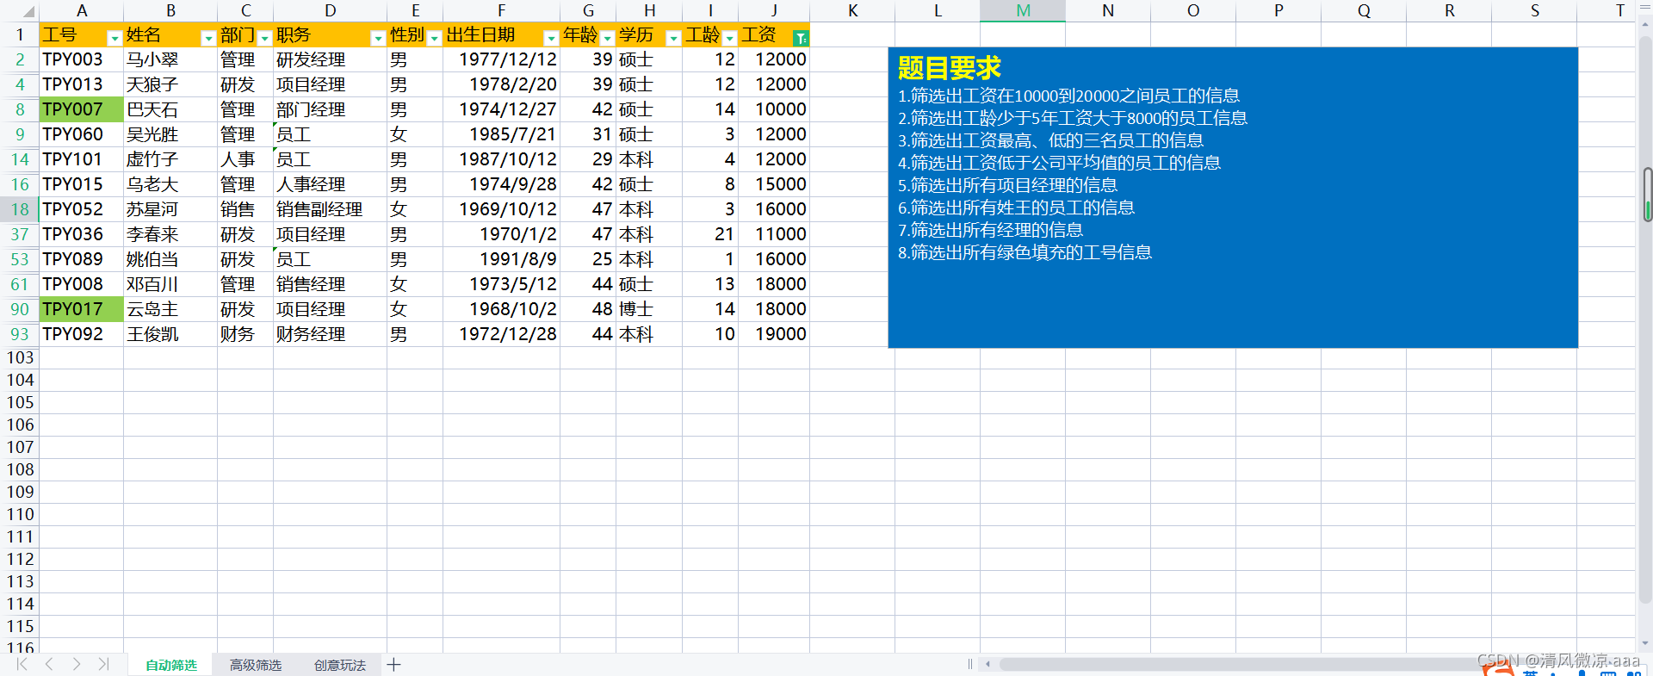
Task: Select green-filled cell TPY017
Action: click(x=82, y=309)
